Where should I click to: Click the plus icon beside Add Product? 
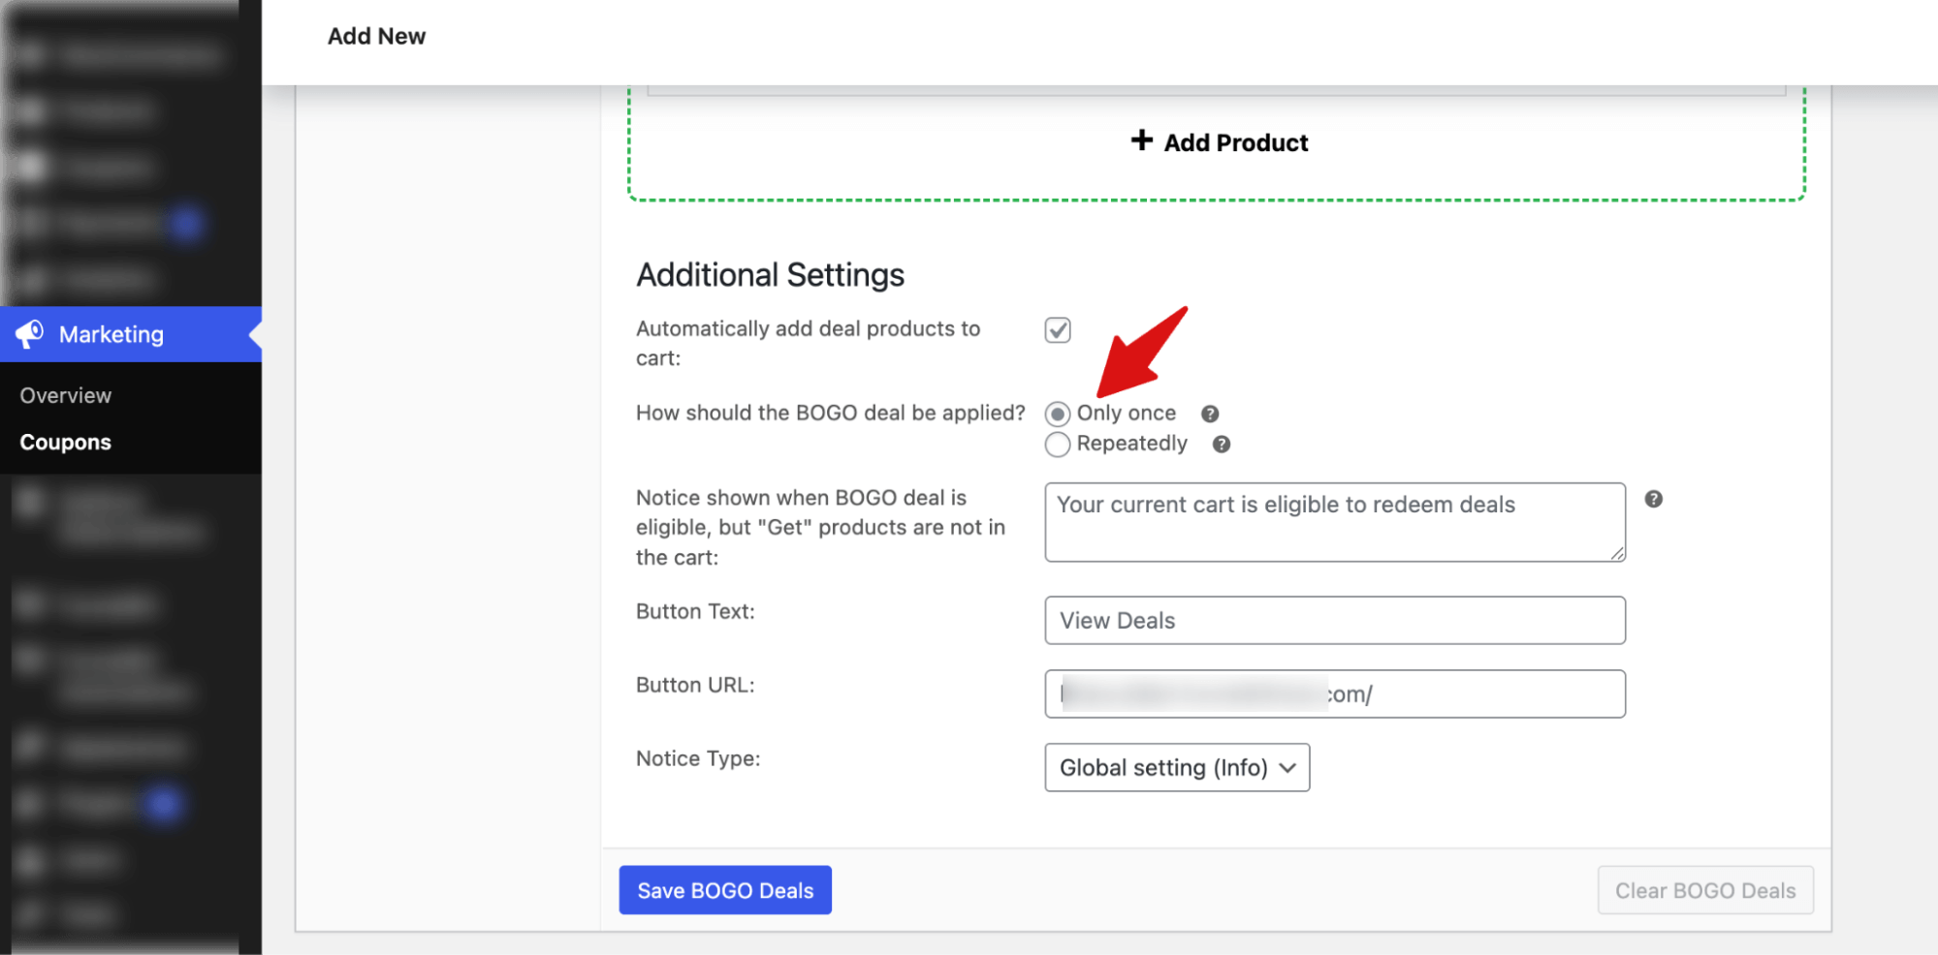click(x=1141, y=140)
